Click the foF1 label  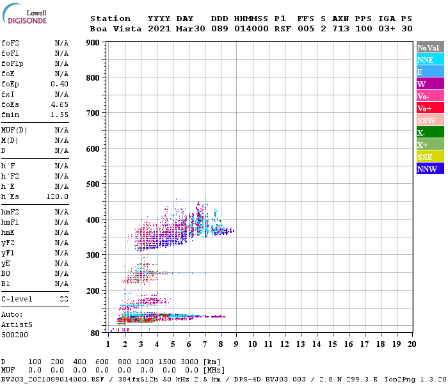[x=10, y=53]
